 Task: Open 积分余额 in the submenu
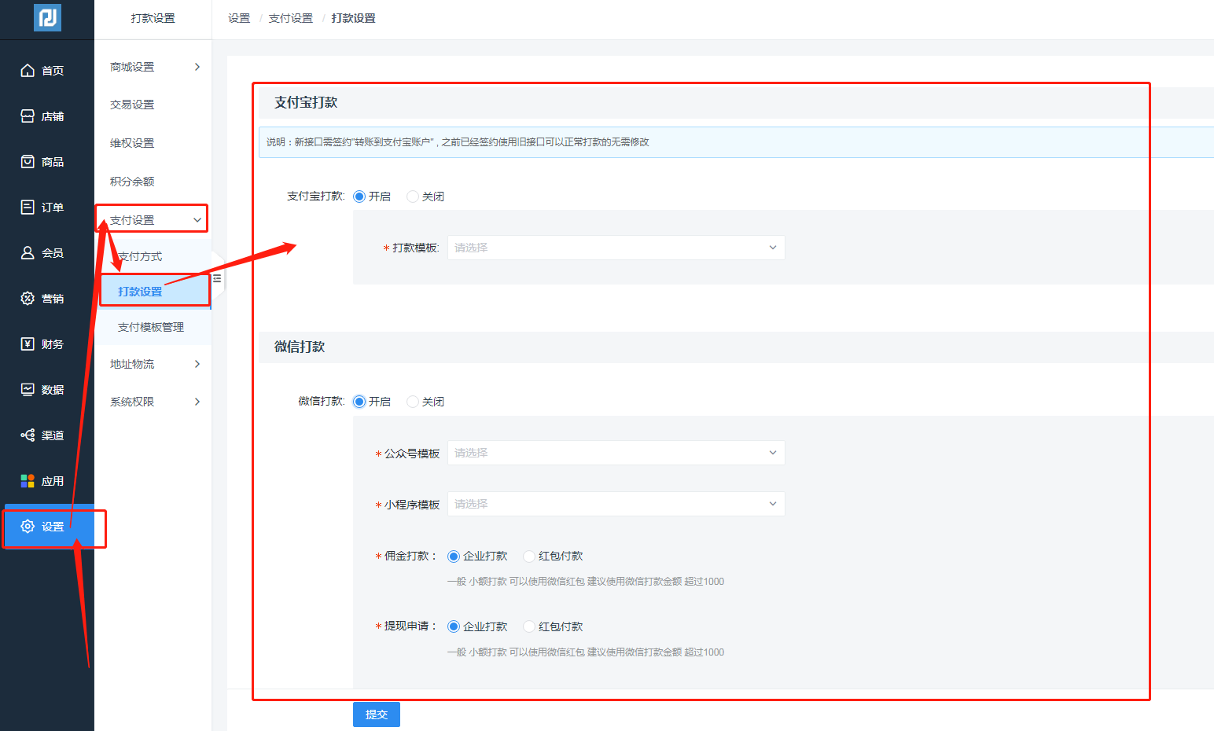click(x=132, y=182)
